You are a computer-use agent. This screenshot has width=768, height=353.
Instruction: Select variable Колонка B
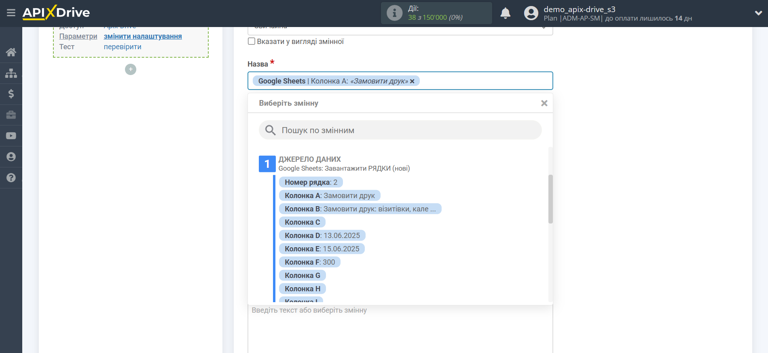[360, 209]
